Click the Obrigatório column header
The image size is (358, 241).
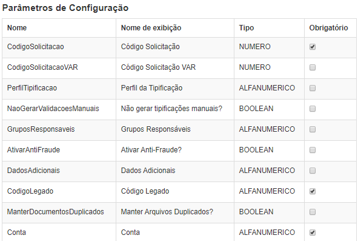(x=330, y=28)
